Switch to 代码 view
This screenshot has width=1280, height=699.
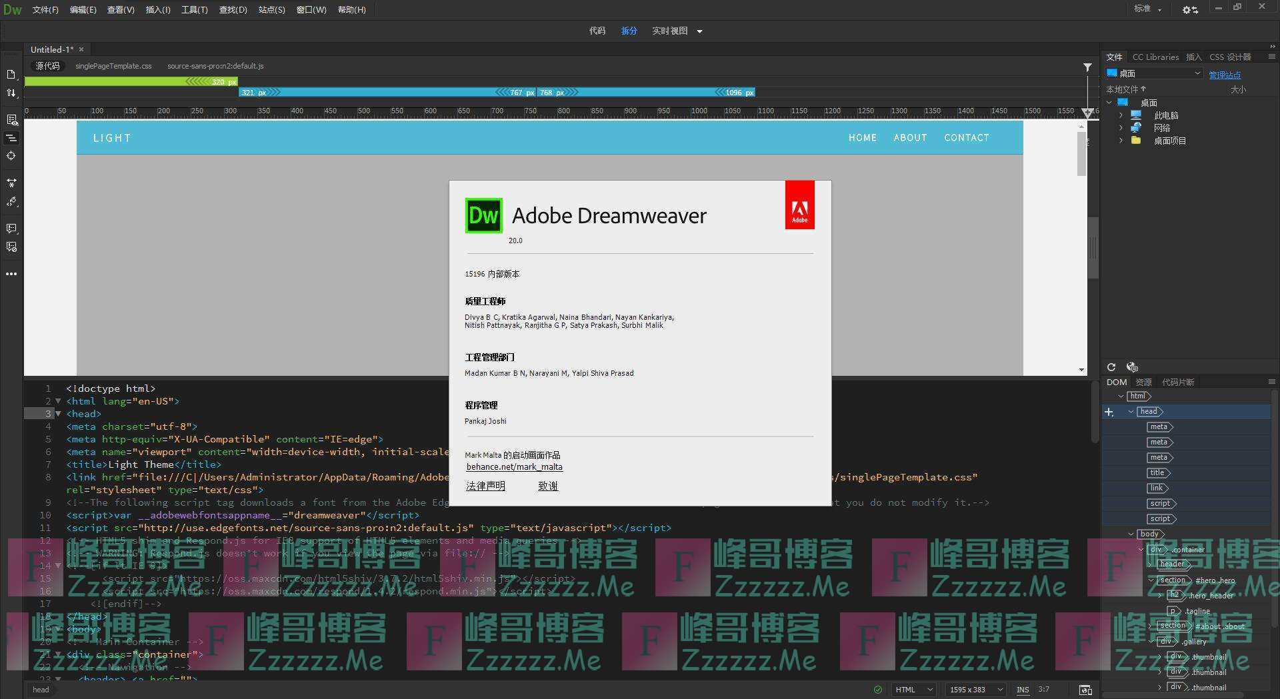[x=597, y=31]
